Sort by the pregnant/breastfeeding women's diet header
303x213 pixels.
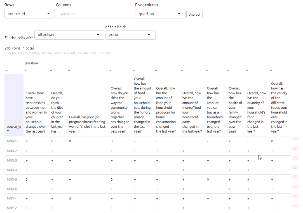(x=87, y=124)
